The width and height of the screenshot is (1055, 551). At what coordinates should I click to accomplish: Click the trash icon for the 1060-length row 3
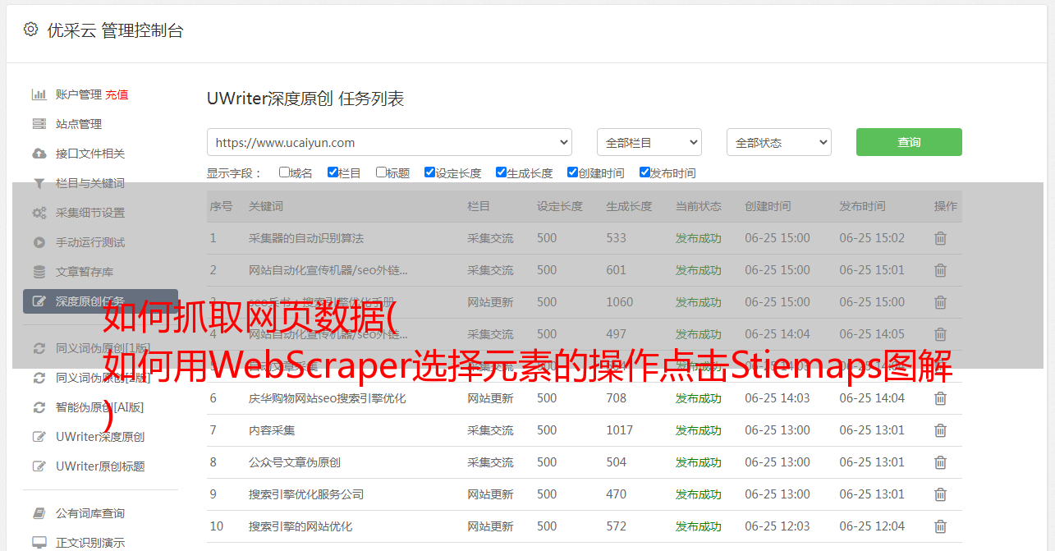[940, 302]
